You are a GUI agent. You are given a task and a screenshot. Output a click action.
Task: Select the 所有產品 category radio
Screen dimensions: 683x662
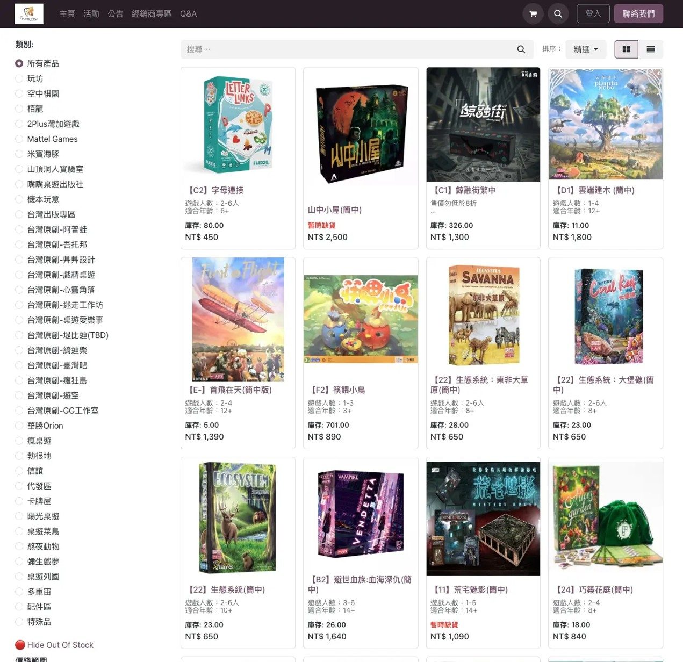click(19, 63)
